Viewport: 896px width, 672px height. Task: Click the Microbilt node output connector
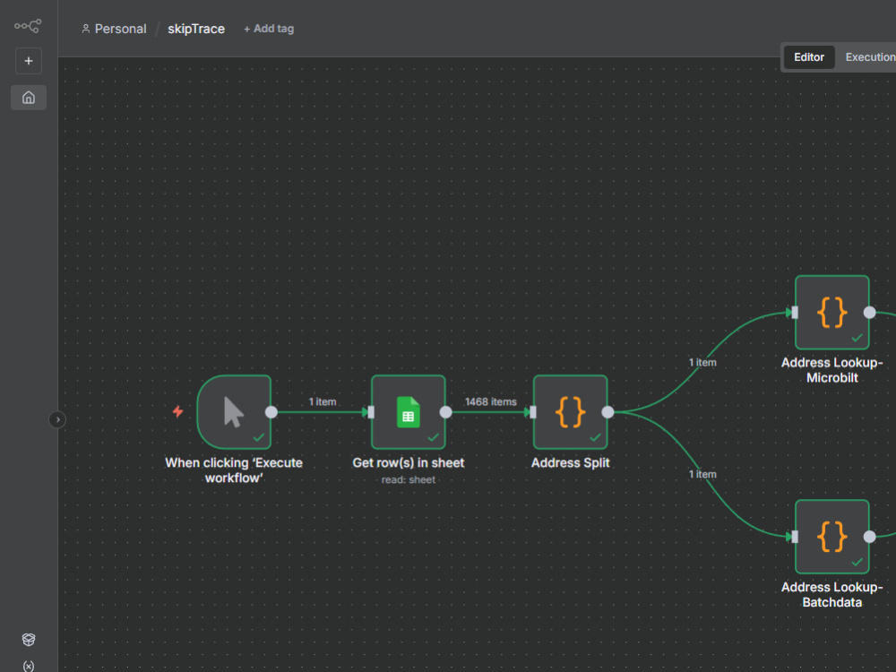point(870,313)
